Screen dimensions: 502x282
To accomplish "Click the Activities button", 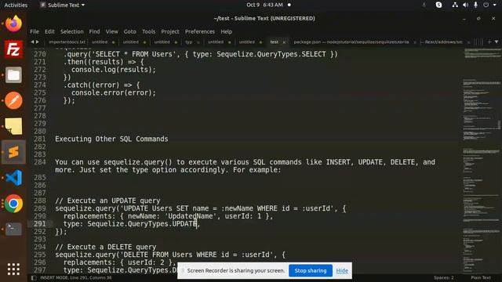I will (16, 5).
